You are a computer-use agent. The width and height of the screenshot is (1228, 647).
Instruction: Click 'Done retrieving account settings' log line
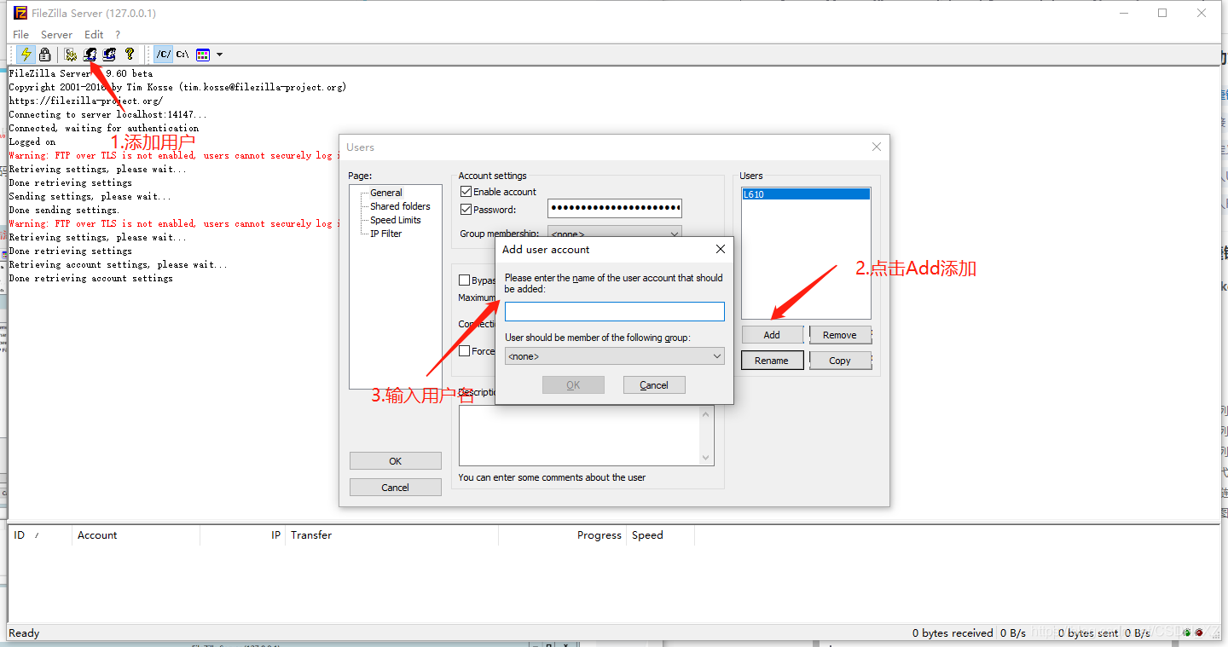(91, 279)
